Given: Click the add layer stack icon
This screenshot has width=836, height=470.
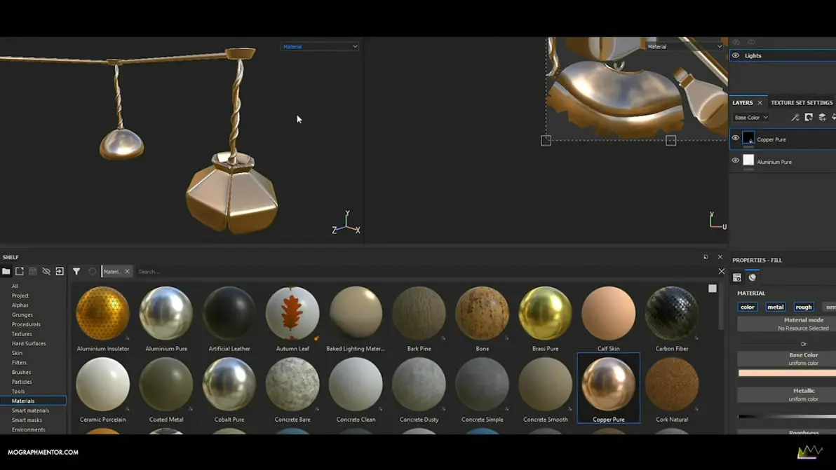Looking at the screenshot, I should point(822,118).
